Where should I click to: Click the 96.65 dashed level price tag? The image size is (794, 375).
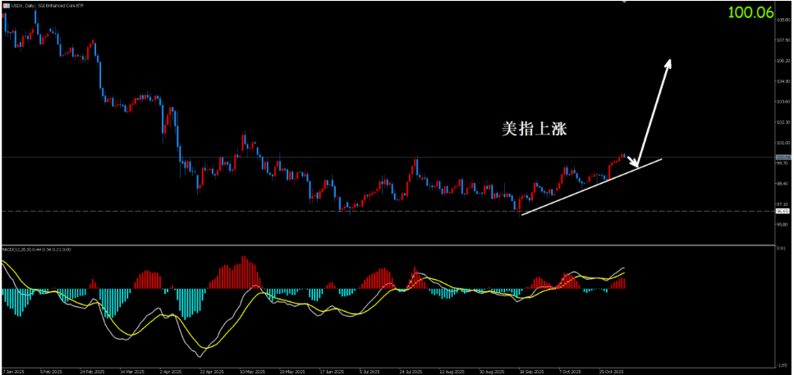(783, 212)
